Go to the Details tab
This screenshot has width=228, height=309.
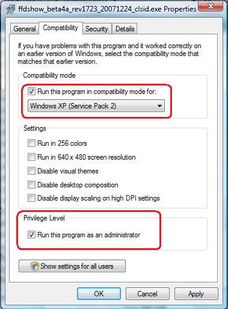coord(125,29)
